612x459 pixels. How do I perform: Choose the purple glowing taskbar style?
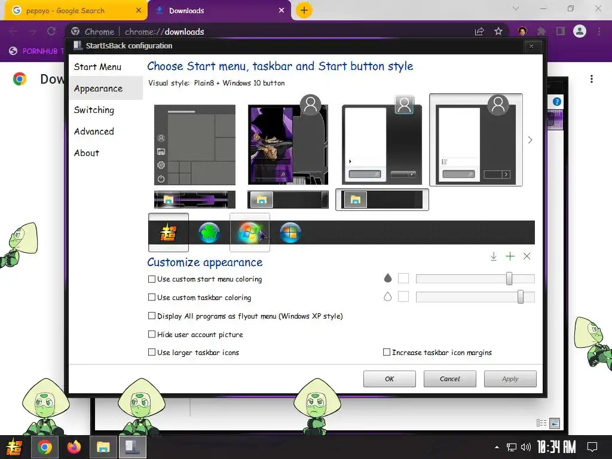point(195,200)
